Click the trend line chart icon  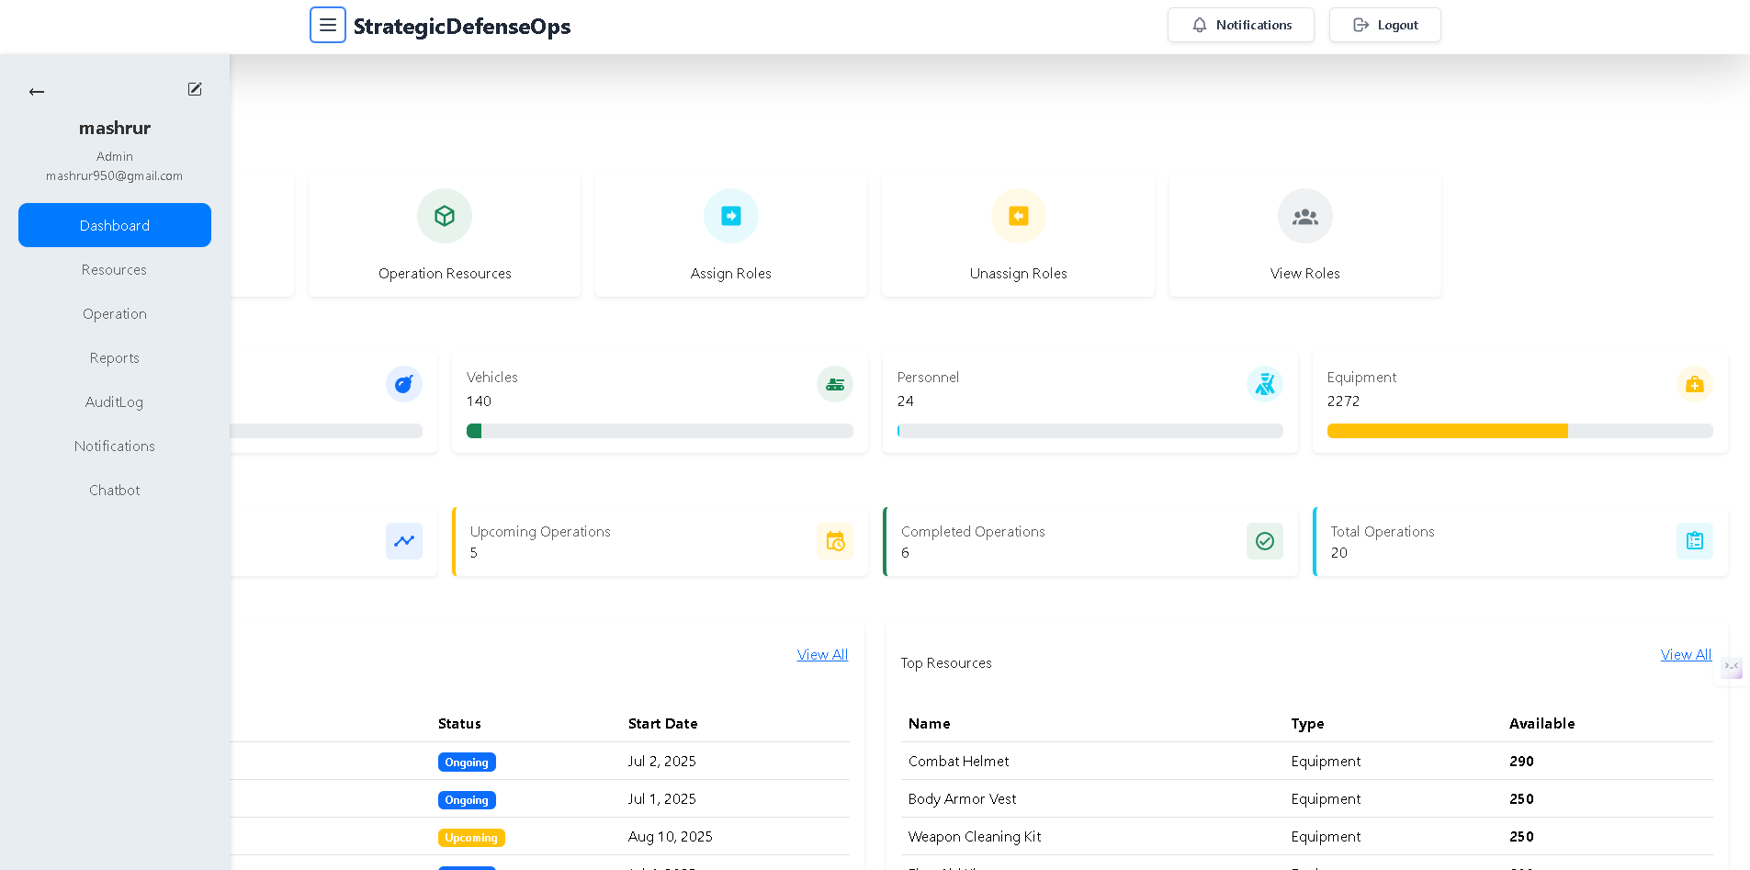[404, 541]
